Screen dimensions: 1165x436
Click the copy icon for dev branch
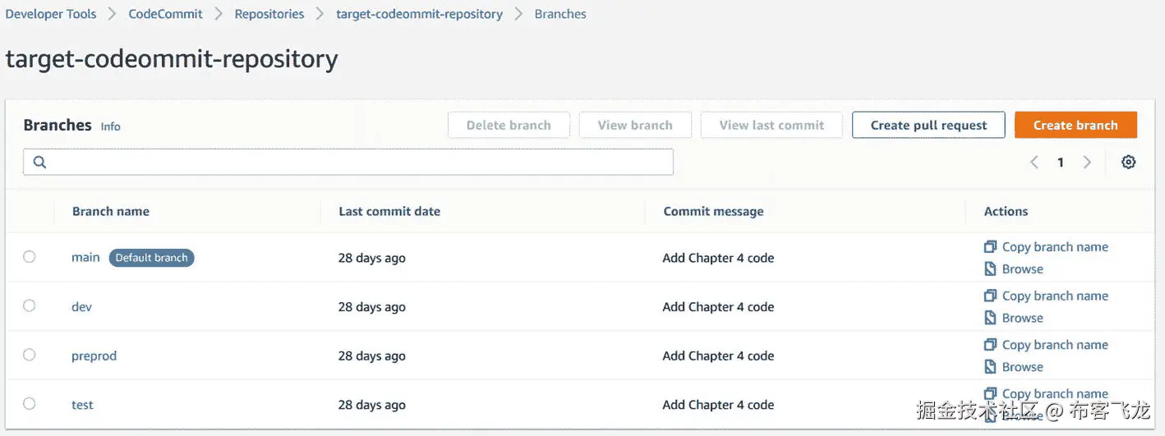[x=990, y=296]
